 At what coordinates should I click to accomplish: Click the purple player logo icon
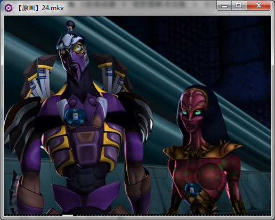(x=8, y=8)
